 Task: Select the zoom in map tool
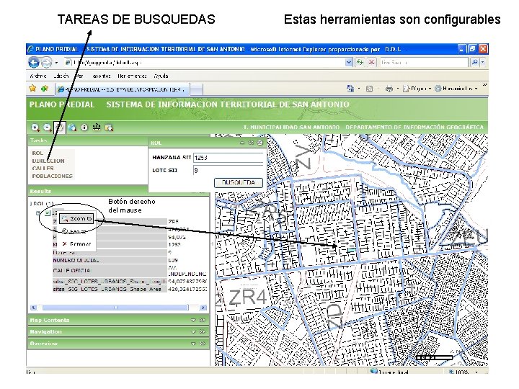[35, 128]
